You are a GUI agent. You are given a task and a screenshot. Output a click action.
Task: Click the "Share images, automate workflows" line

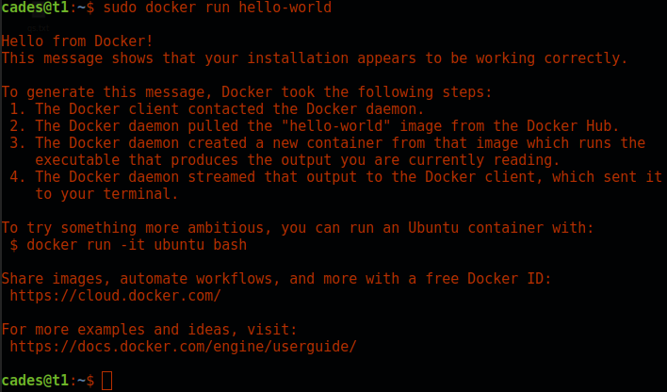tap(275, 279)
